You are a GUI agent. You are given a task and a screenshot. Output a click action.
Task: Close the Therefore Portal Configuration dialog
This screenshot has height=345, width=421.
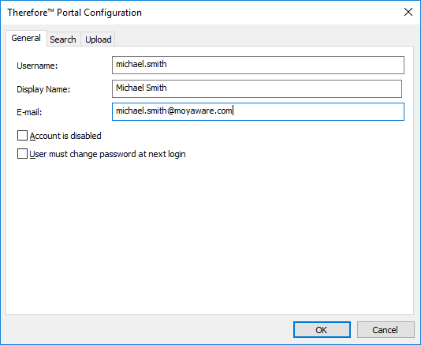pyautogui.click(x=408, y=12)
